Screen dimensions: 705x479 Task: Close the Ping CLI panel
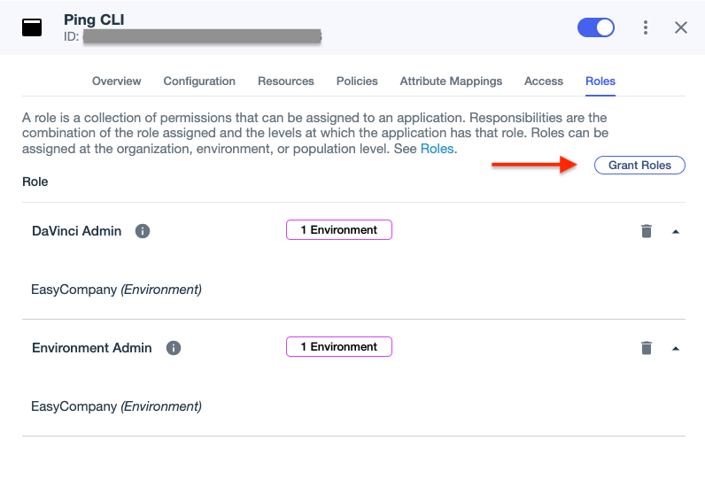681,27
